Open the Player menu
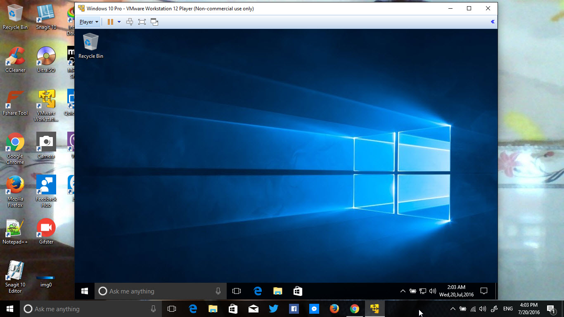This screenshot has height=317, width=564. click(88, 21)
